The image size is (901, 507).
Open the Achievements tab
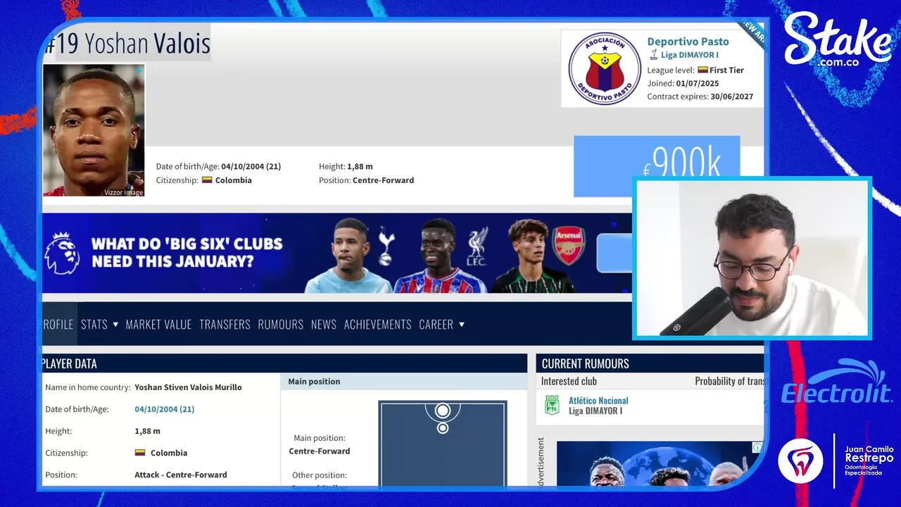[377, 325]
